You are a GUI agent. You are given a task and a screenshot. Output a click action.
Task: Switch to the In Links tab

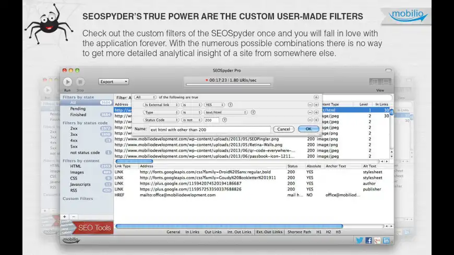[192, 232]
